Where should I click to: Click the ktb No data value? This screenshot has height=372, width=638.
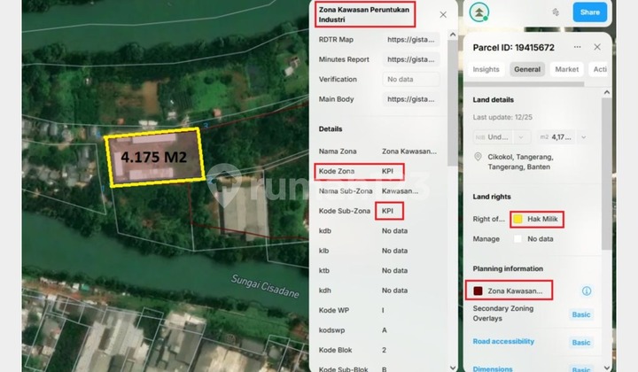point(394,271)
